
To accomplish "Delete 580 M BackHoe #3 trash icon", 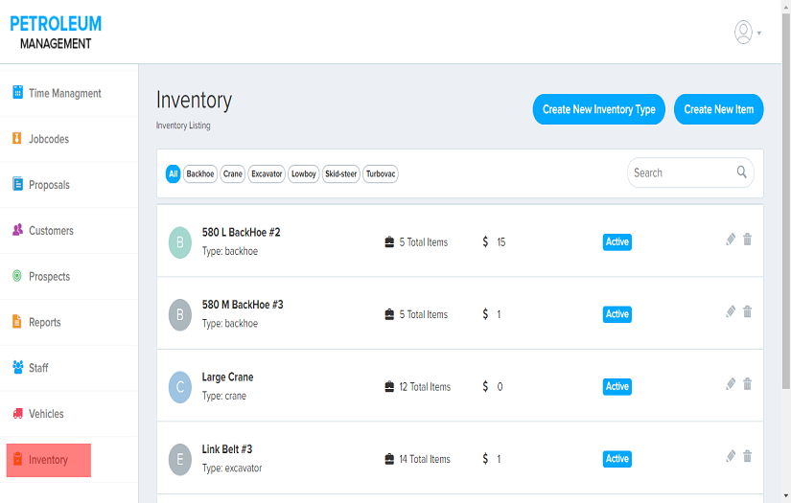I will point(748,311).
